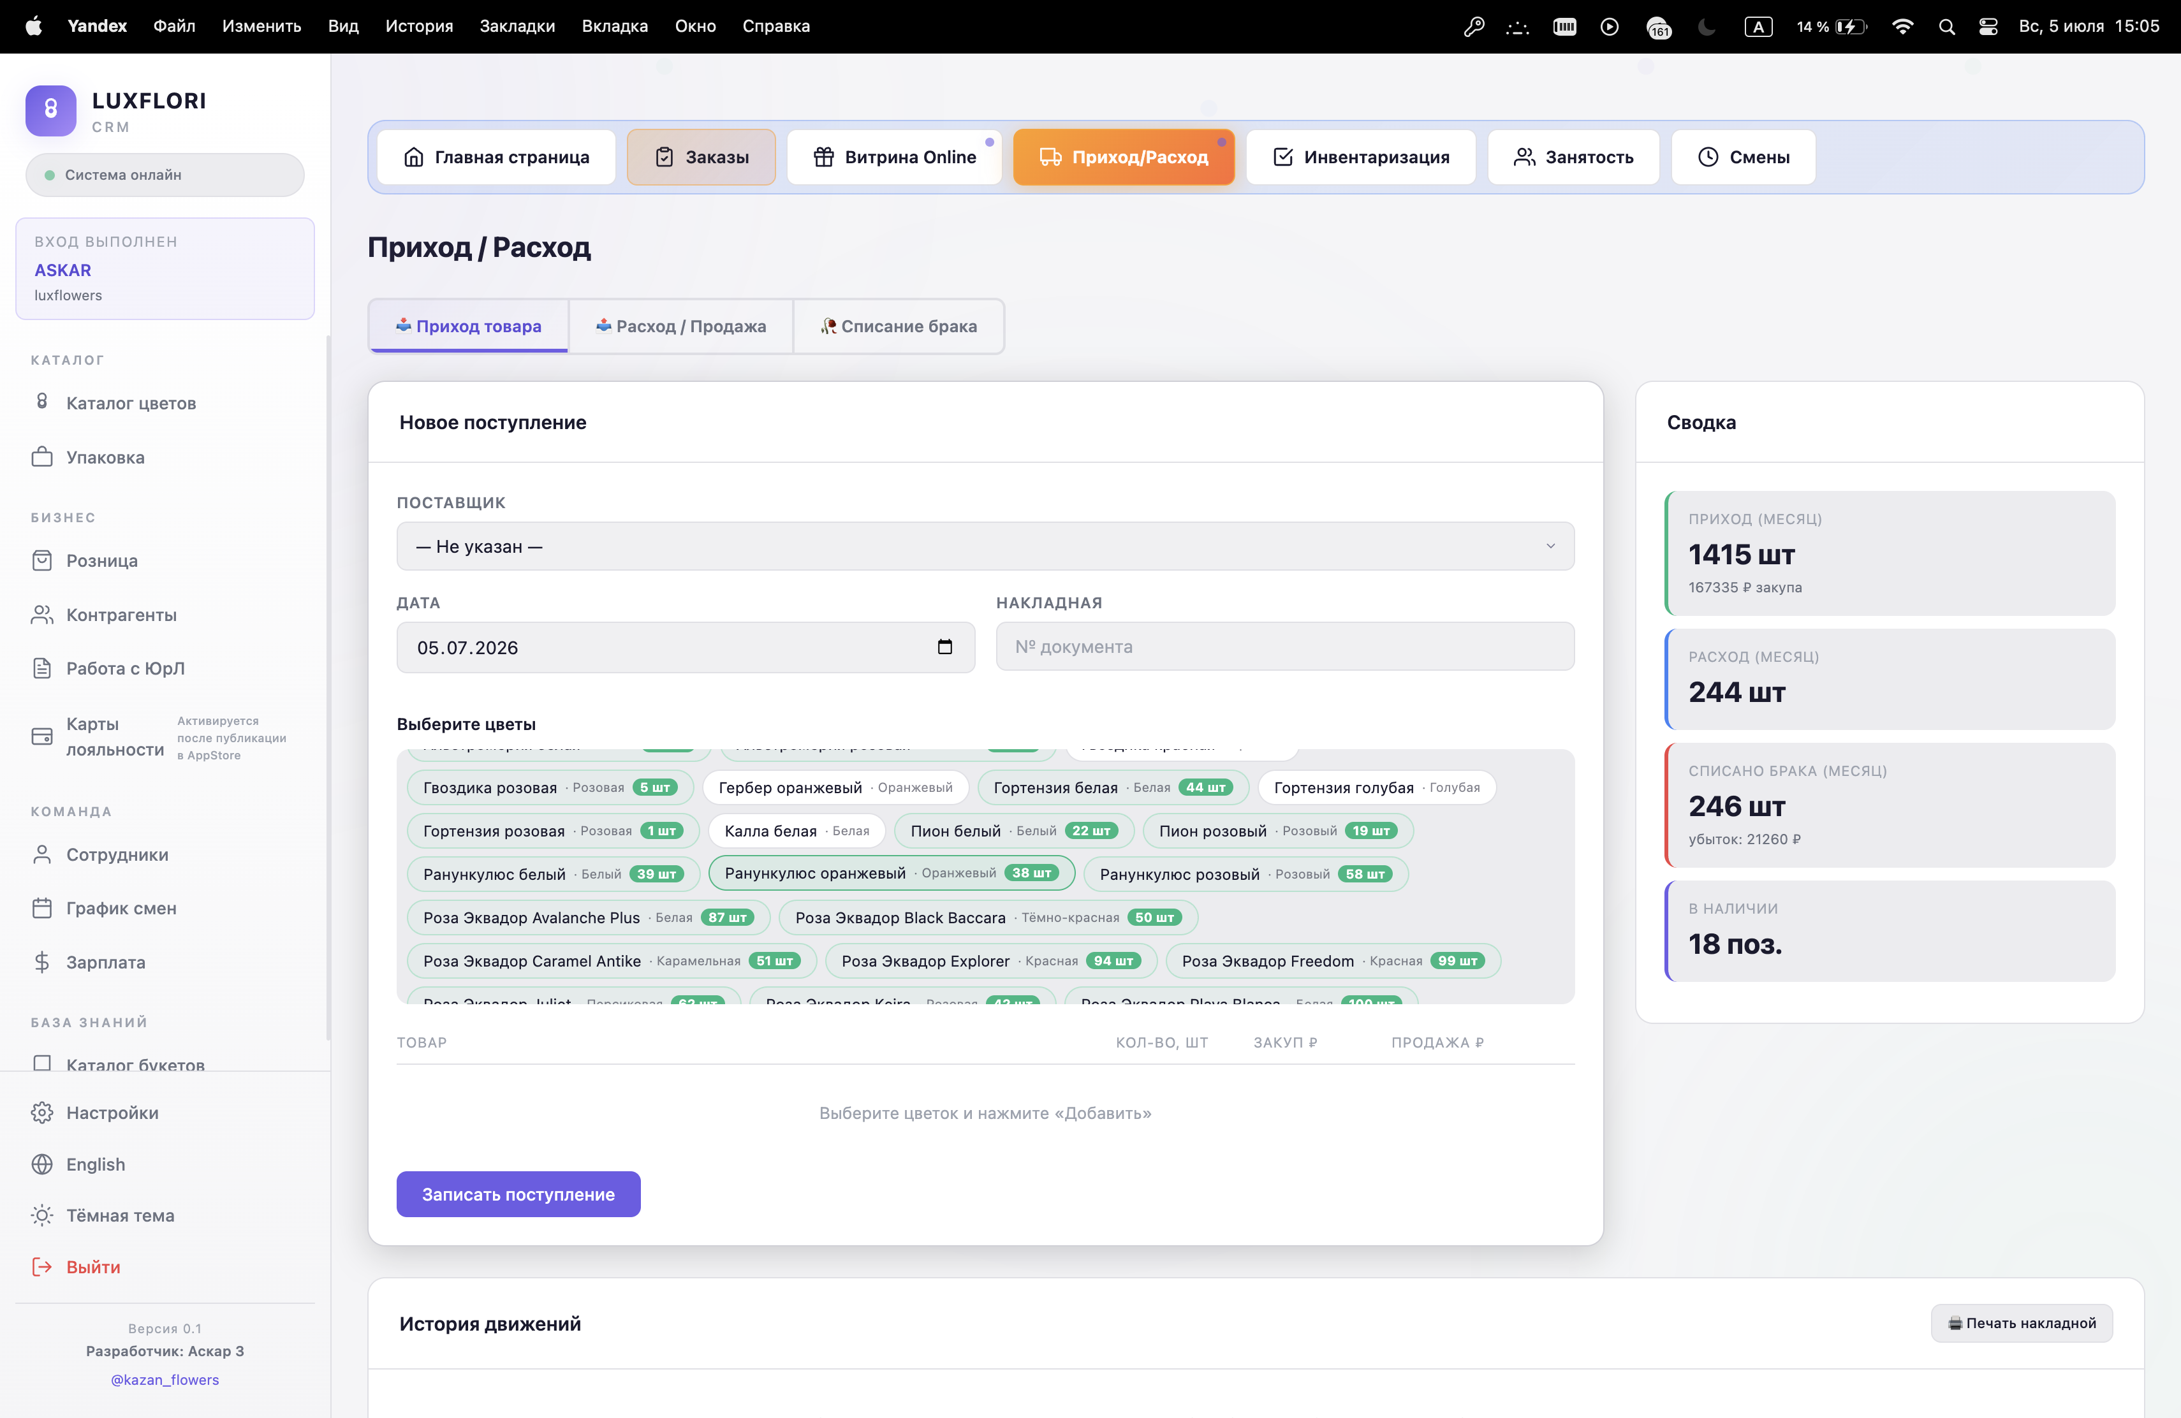This screenshot has width=2181, height=1418.
Task: Click the truck icon in Приход/Расход
Action: [x=1050, y=157]
